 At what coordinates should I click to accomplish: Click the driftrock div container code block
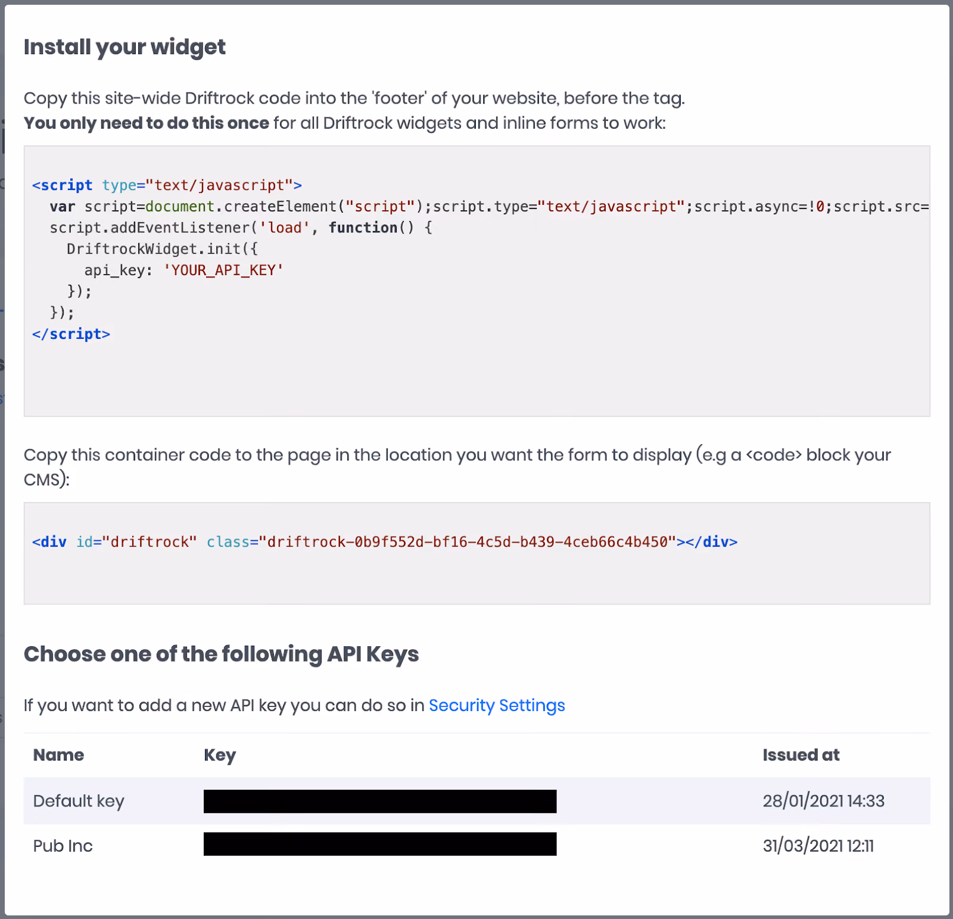(x=476, y=553)
